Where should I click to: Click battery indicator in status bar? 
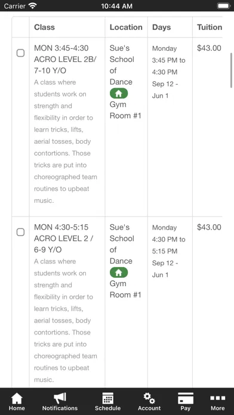point(223,6)
